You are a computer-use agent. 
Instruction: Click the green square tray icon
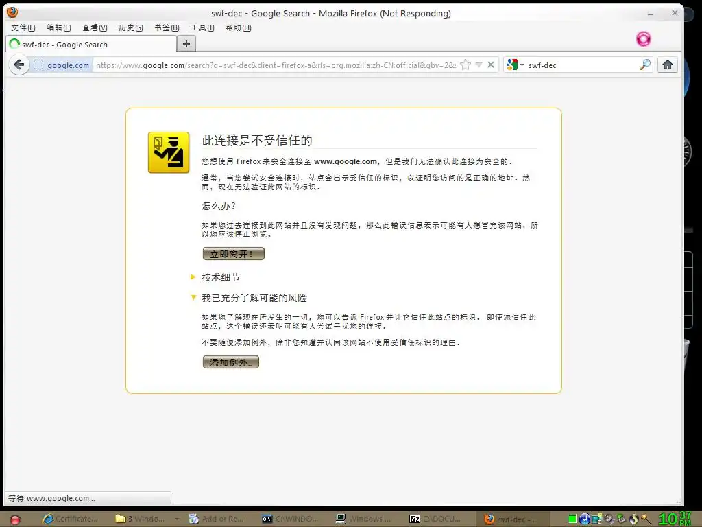[x=572, y=519]
